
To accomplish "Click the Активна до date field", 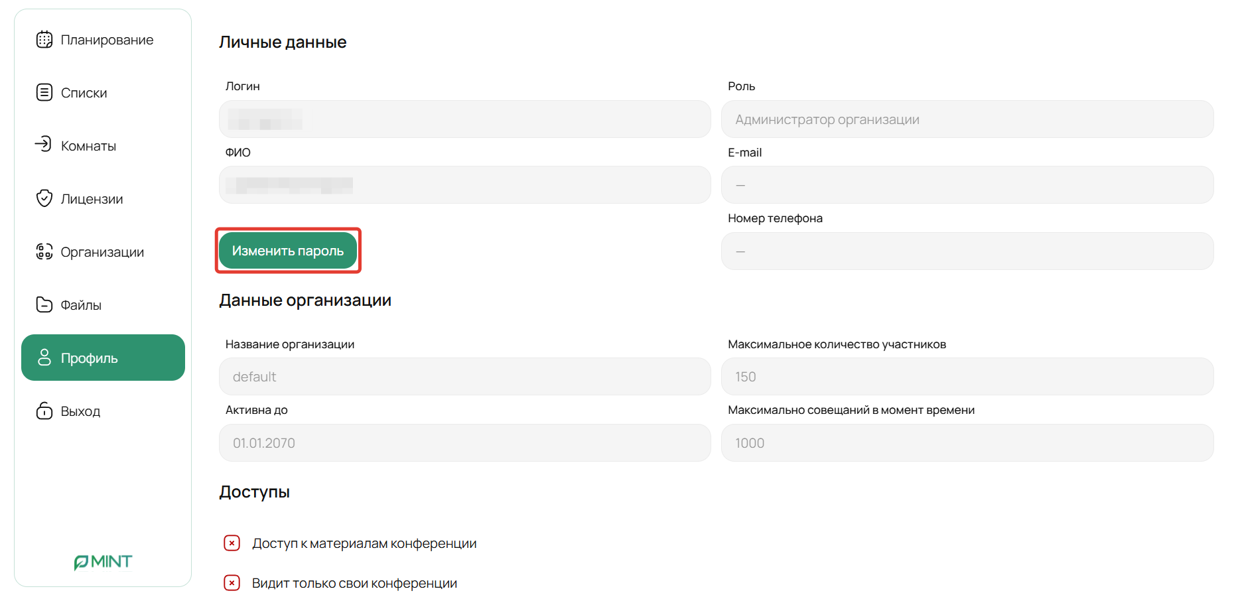I will (x=464, y=443).
